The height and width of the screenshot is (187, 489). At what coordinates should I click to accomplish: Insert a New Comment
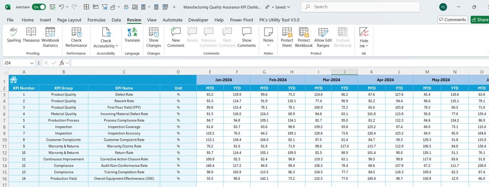click(x=176, y=37)
